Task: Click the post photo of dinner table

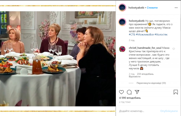Action: tap(58, 59)
